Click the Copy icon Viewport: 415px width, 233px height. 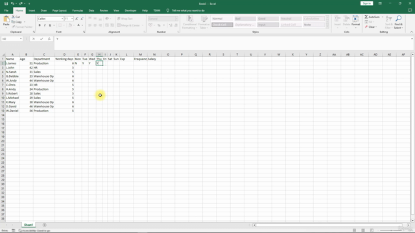tap(13, 22)
